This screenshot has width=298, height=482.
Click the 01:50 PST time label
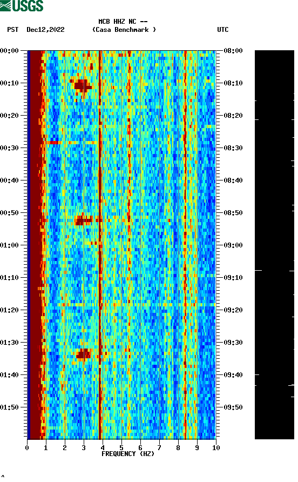tap(9, 407)
